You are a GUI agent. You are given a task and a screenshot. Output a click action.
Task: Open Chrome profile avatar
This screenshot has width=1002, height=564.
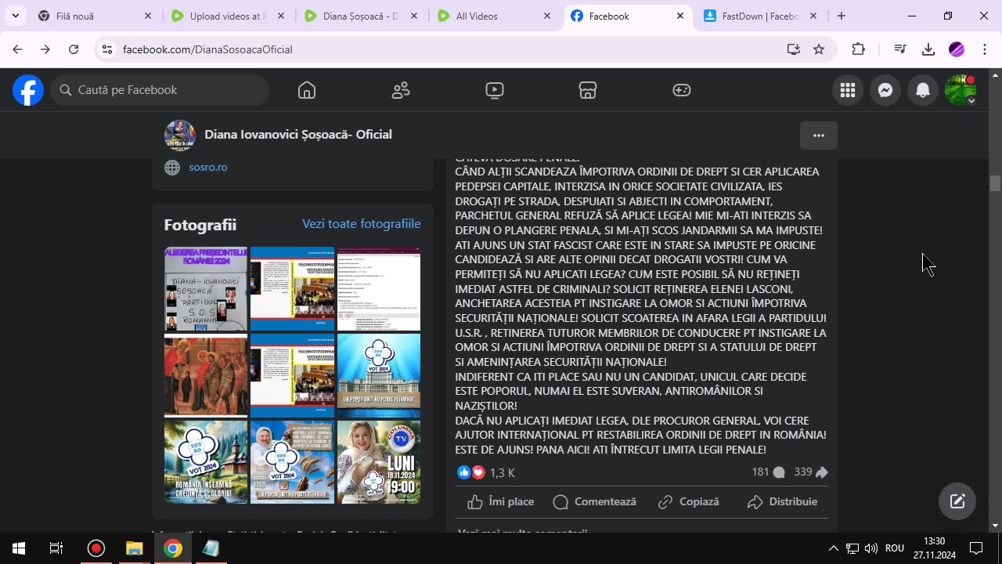pos(957,49)
